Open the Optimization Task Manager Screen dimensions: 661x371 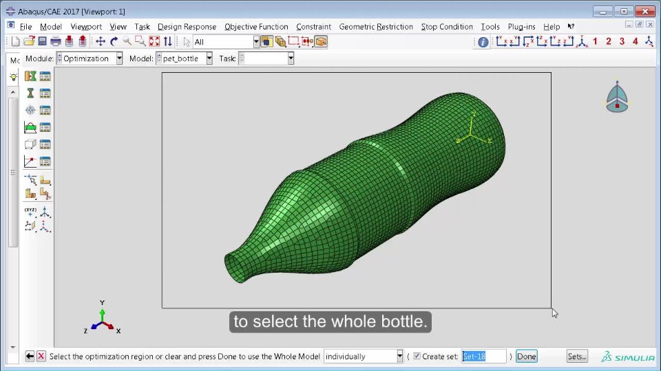click(45, 76)
